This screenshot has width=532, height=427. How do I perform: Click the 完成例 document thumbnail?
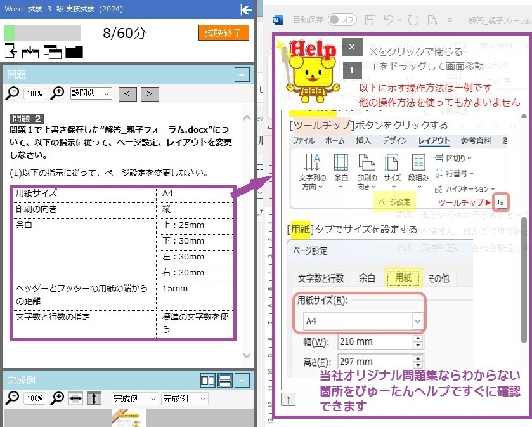click(129, 418)
